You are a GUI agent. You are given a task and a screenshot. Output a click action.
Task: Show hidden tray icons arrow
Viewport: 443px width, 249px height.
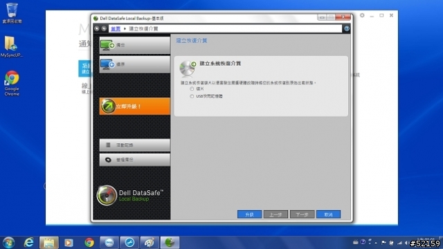click(x=376, y=243)
